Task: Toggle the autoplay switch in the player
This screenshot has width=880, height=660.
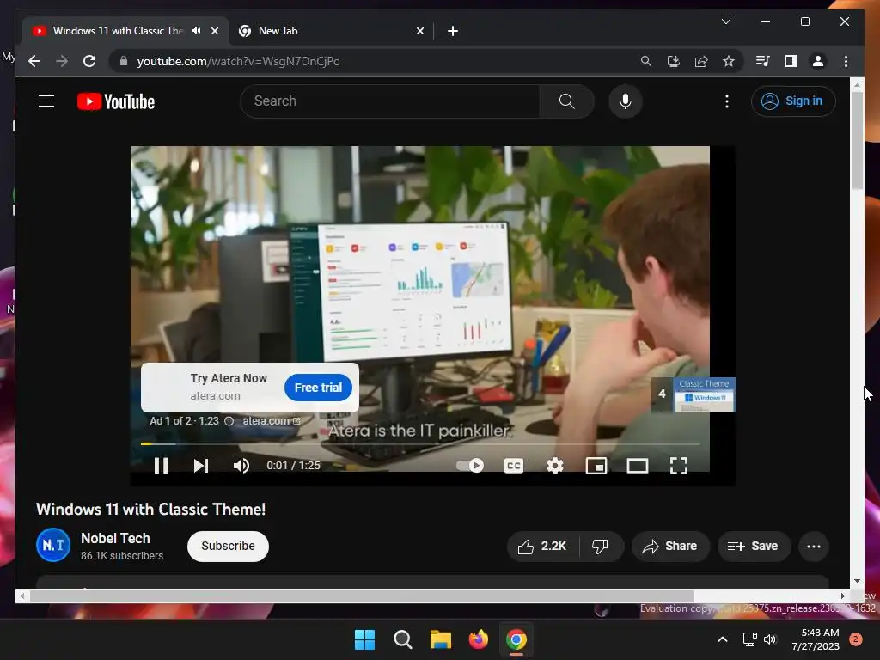Action: coord(470,465)
